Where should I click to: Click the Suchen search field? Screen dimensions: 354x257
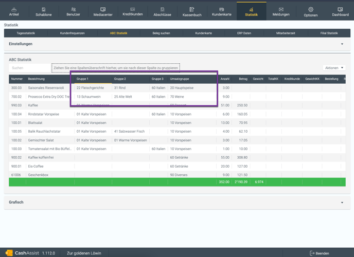[29, 68]
